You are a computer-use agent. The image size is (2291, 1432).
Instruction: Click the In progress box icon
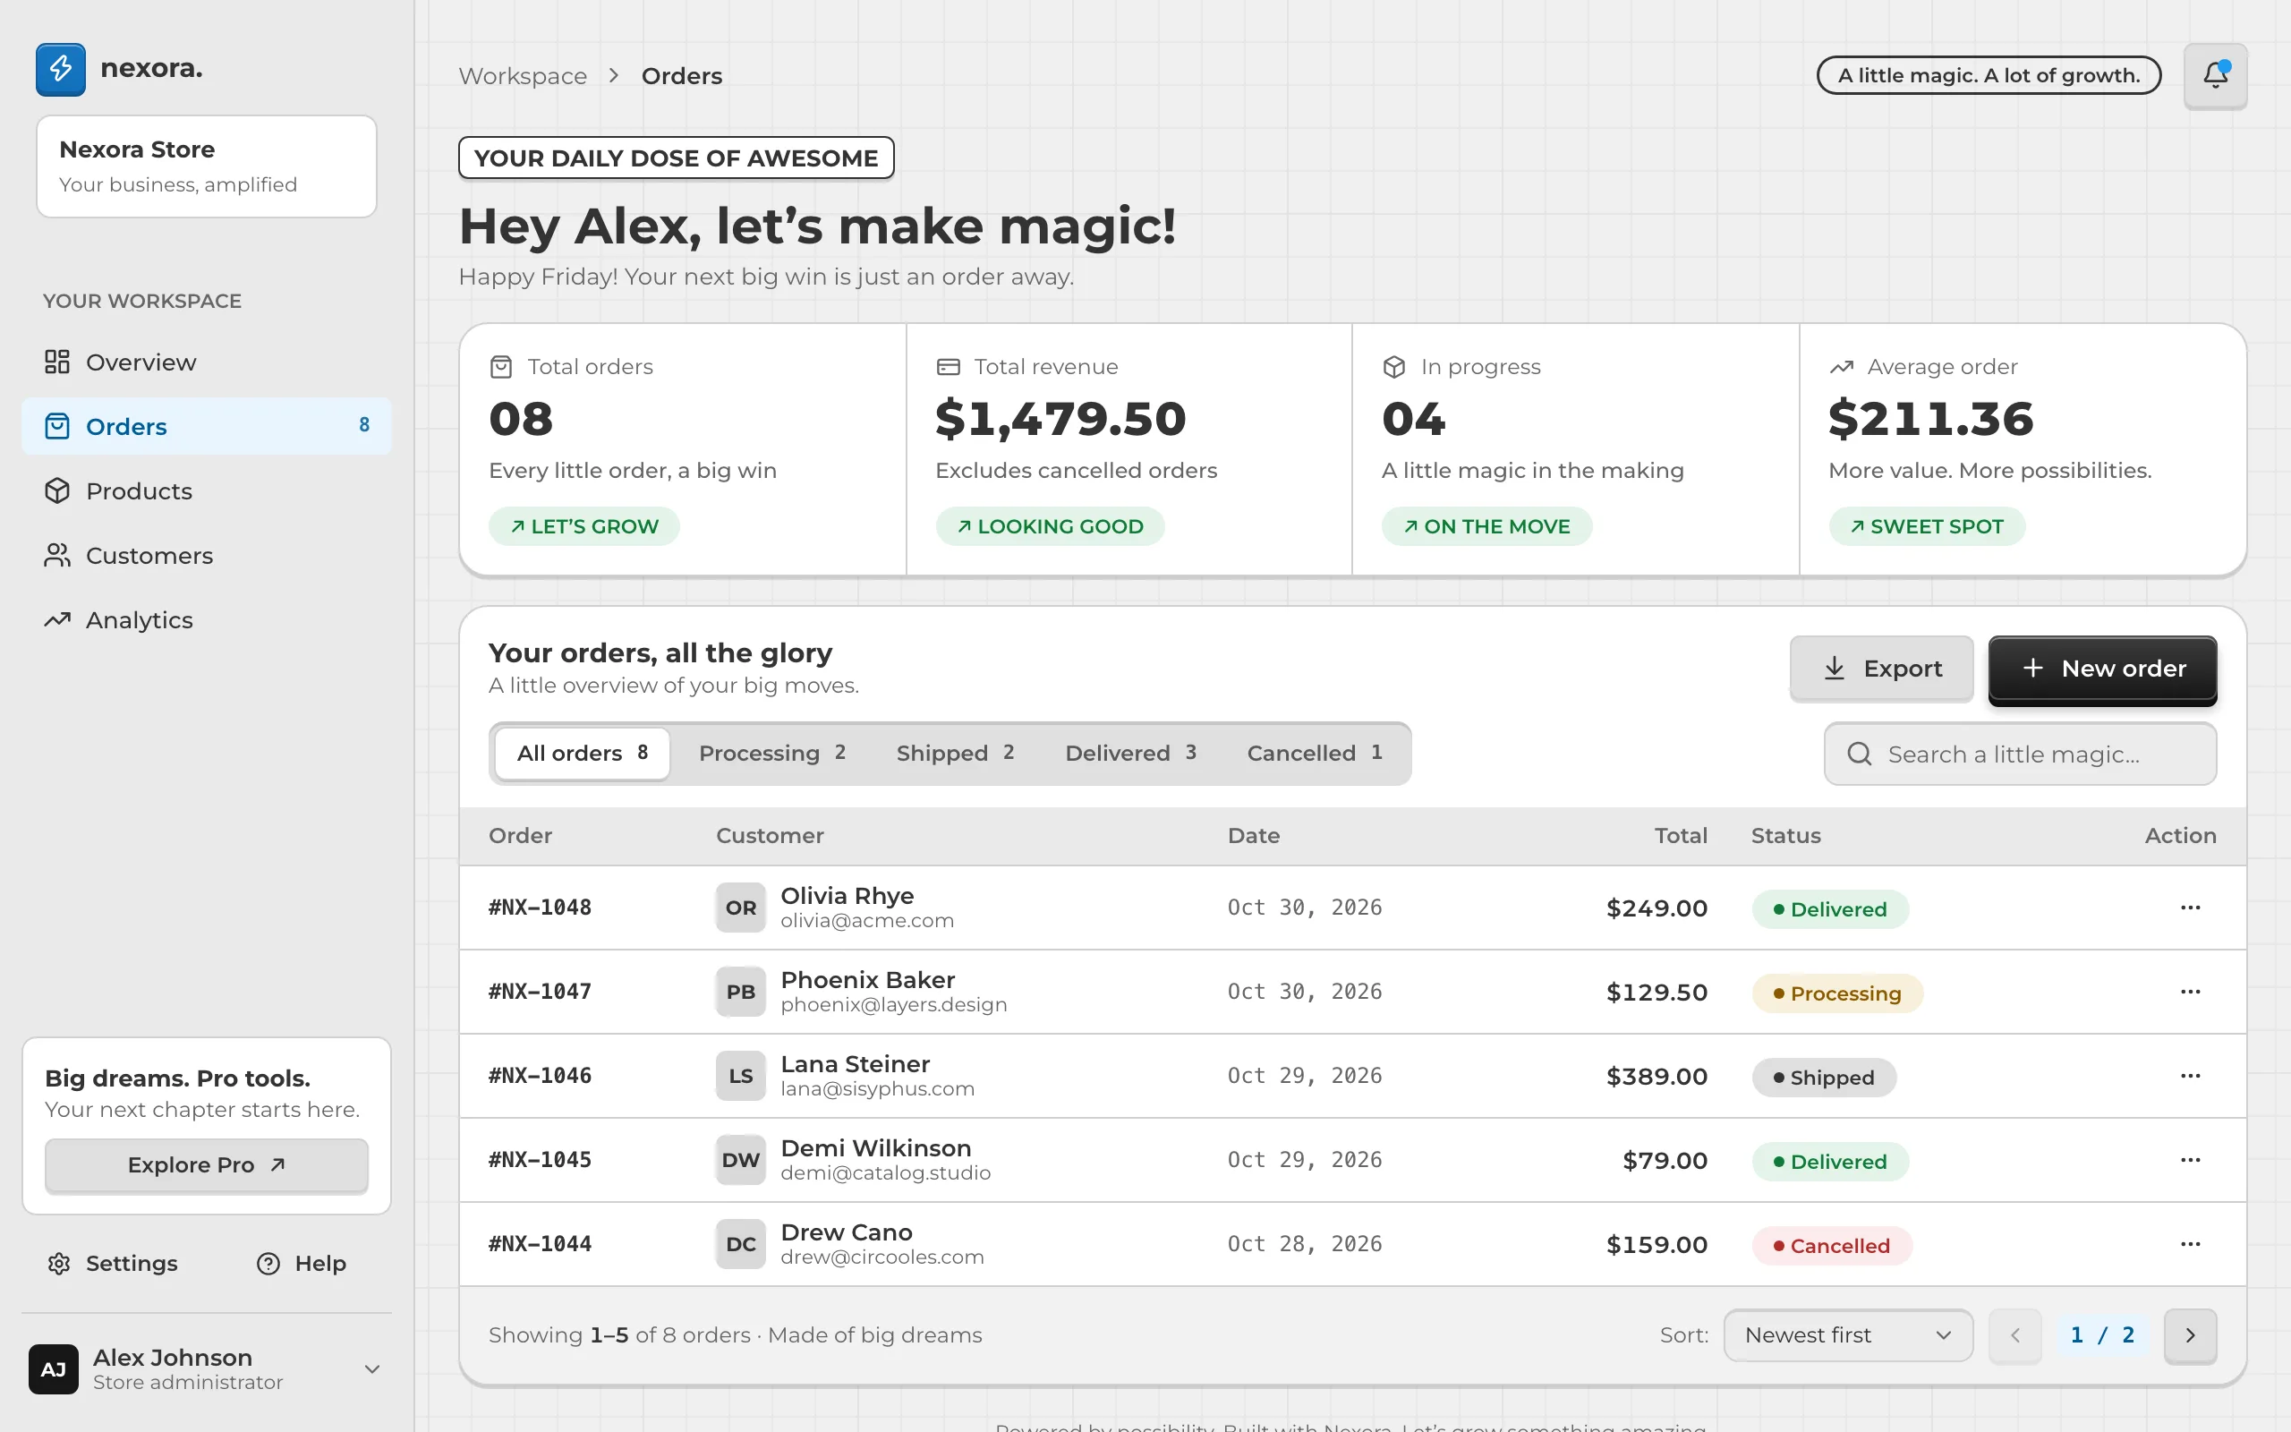pos(1393,367)
